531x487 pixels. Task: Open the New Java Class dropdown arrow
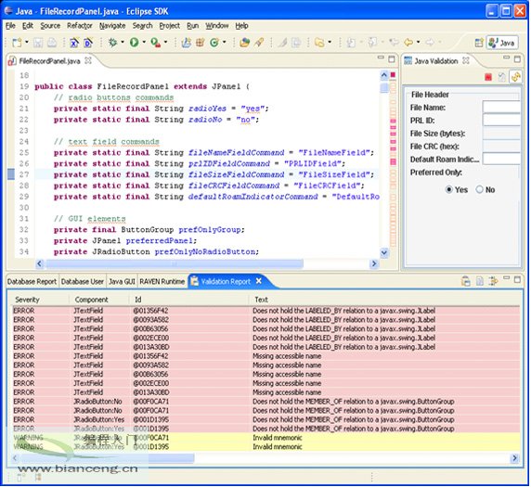224,43
